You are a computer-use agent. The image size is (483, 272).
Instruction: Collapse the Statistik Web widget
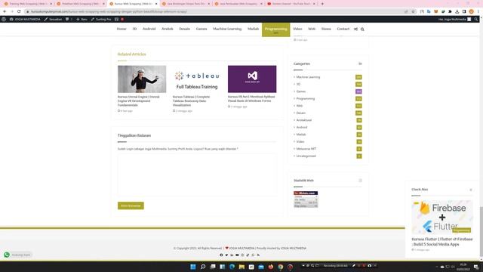(360, 181)
